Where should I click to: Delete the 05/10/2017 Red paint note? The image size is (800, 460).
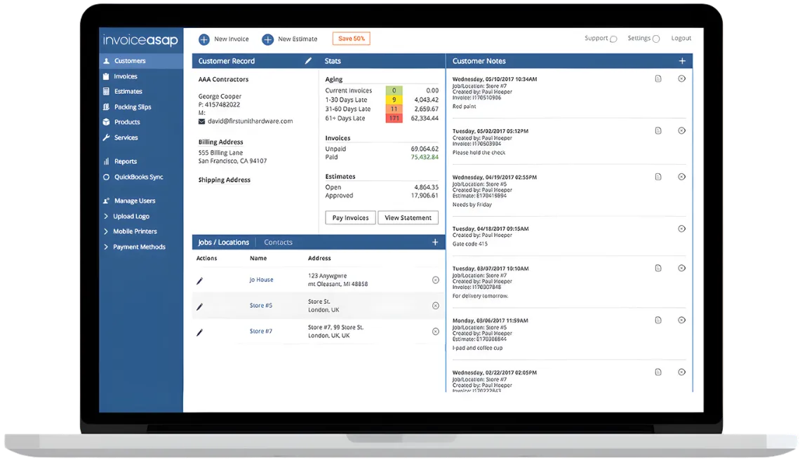[681, 79]
